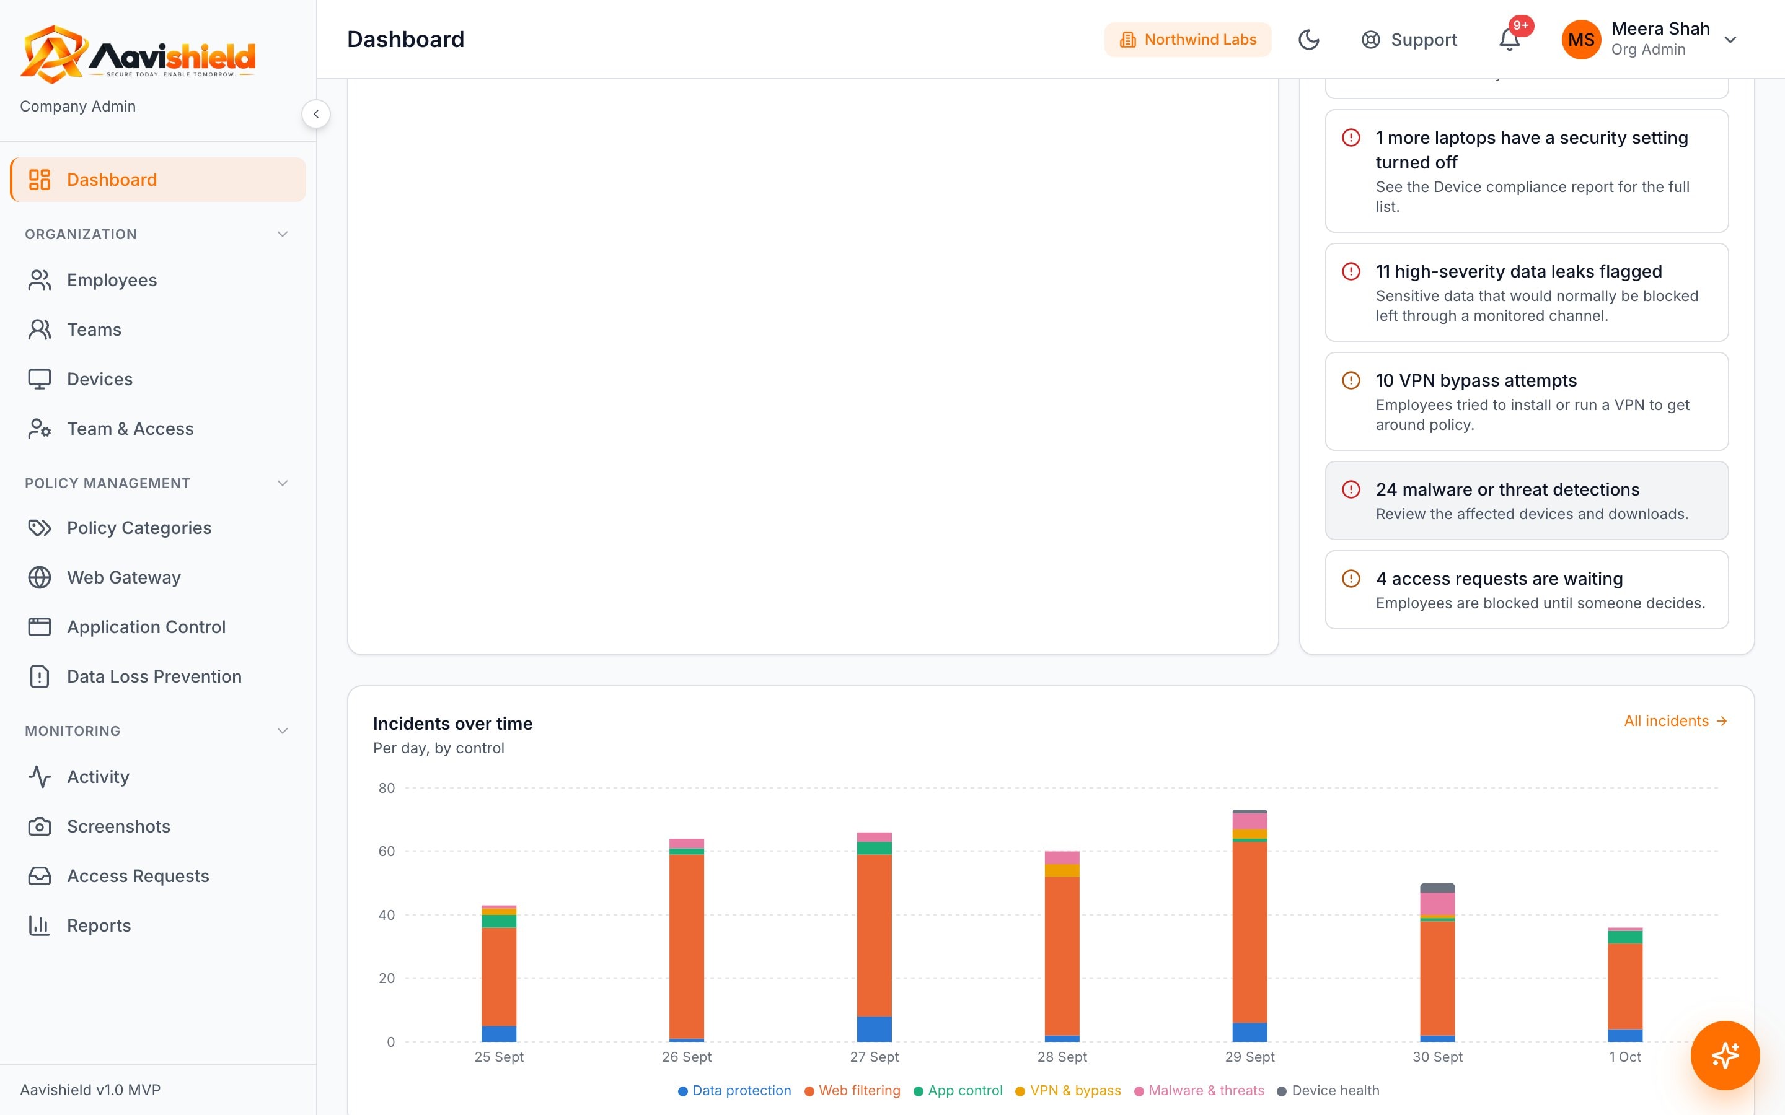Screen dimensions: 1785x1115
Task: Click the Access Requests inbox icon
Action: [39, 875]
